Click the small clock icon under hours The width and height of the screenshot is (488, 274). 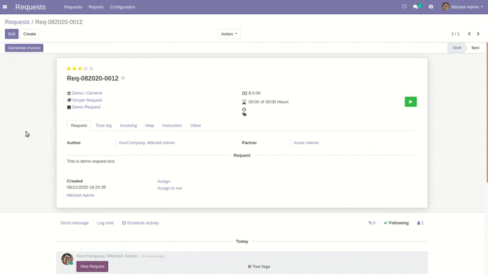(244, 109)
